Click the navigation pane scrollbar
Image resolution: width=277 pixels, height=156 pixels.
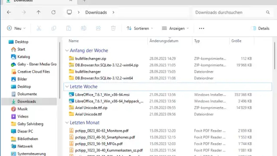(x=59, y=71)
